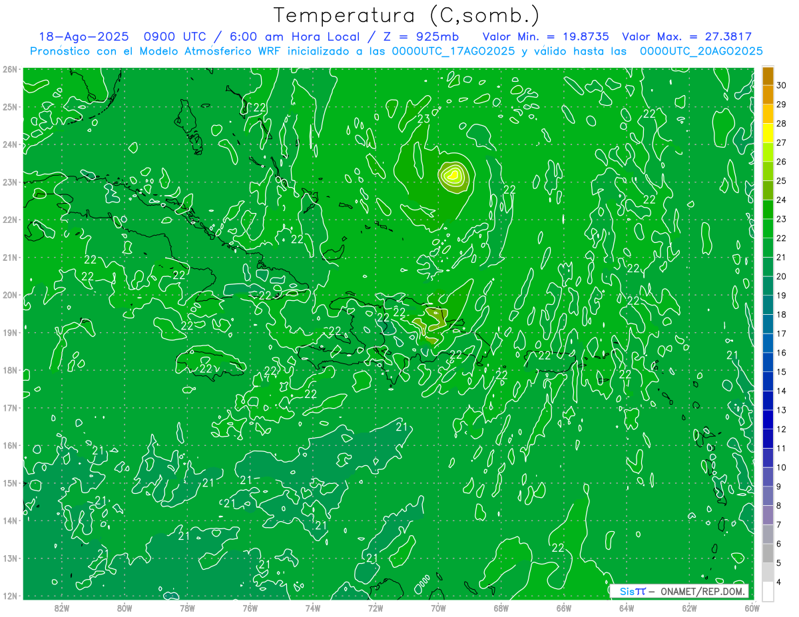
Task: Click the '17N' latitude axis label
Action: 9,408
